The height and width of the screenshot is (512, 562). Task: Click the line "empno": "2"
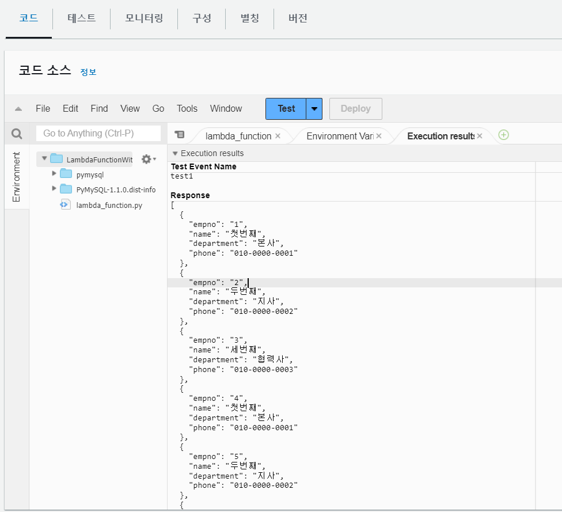pyautogui.click(x=218, y=283)
